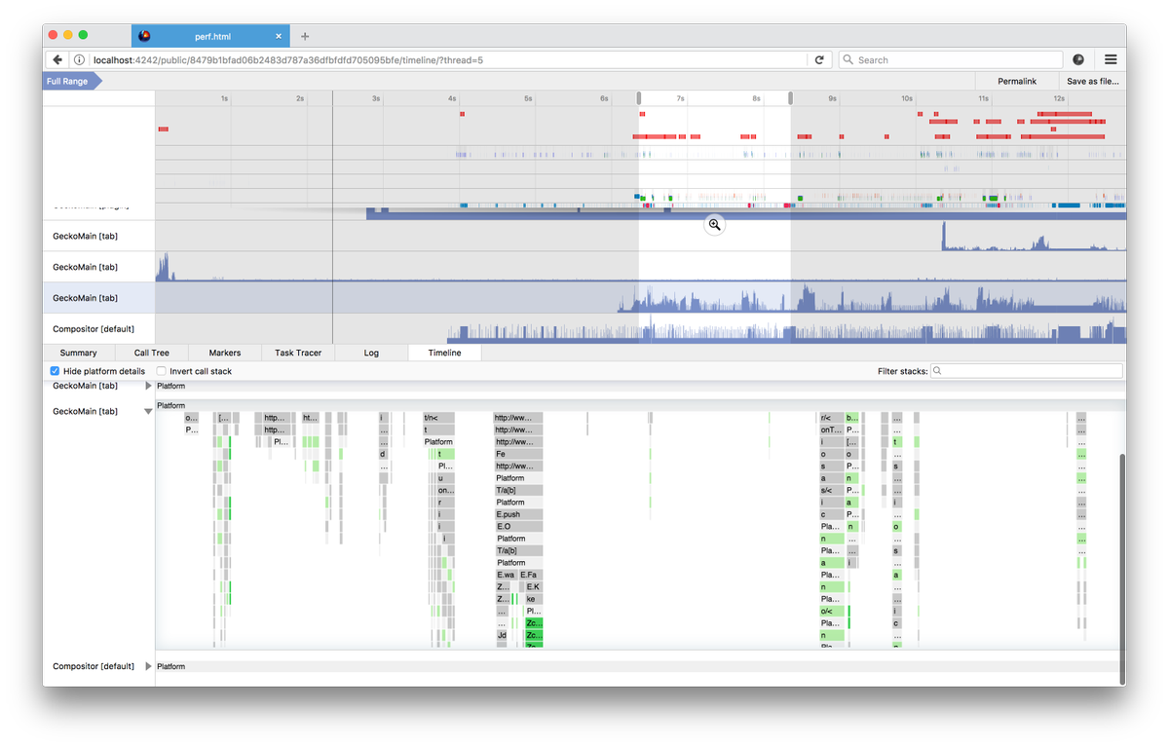Click the magnifier icon in Search box
Image resolution: width=1169 pixels, height=747 pixels.
click(x=848, y=59)
